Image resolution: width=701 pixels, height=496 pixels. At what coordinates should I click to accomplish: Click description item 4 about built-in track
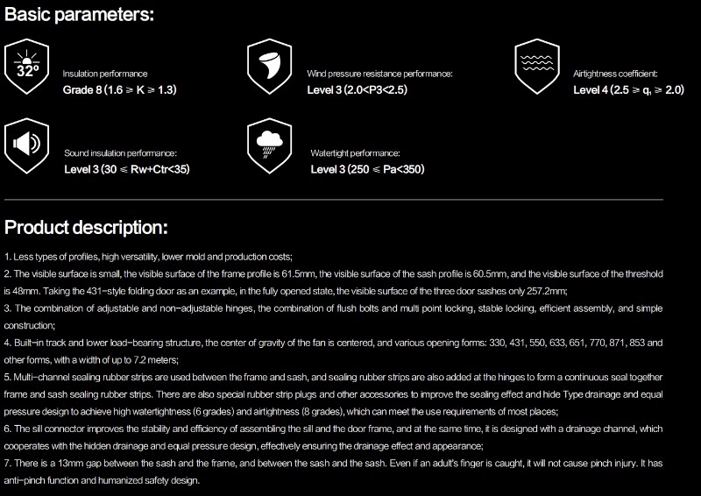[x=334, y=351]
